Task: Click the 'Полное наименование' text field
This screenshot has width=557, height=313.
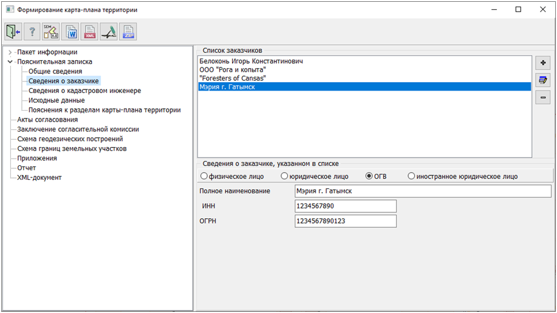Action: 422,191
